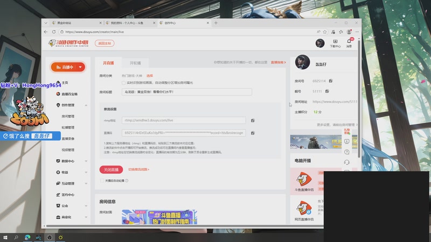Open a new browser tab
431x242 pixels.
coord(216,23)
